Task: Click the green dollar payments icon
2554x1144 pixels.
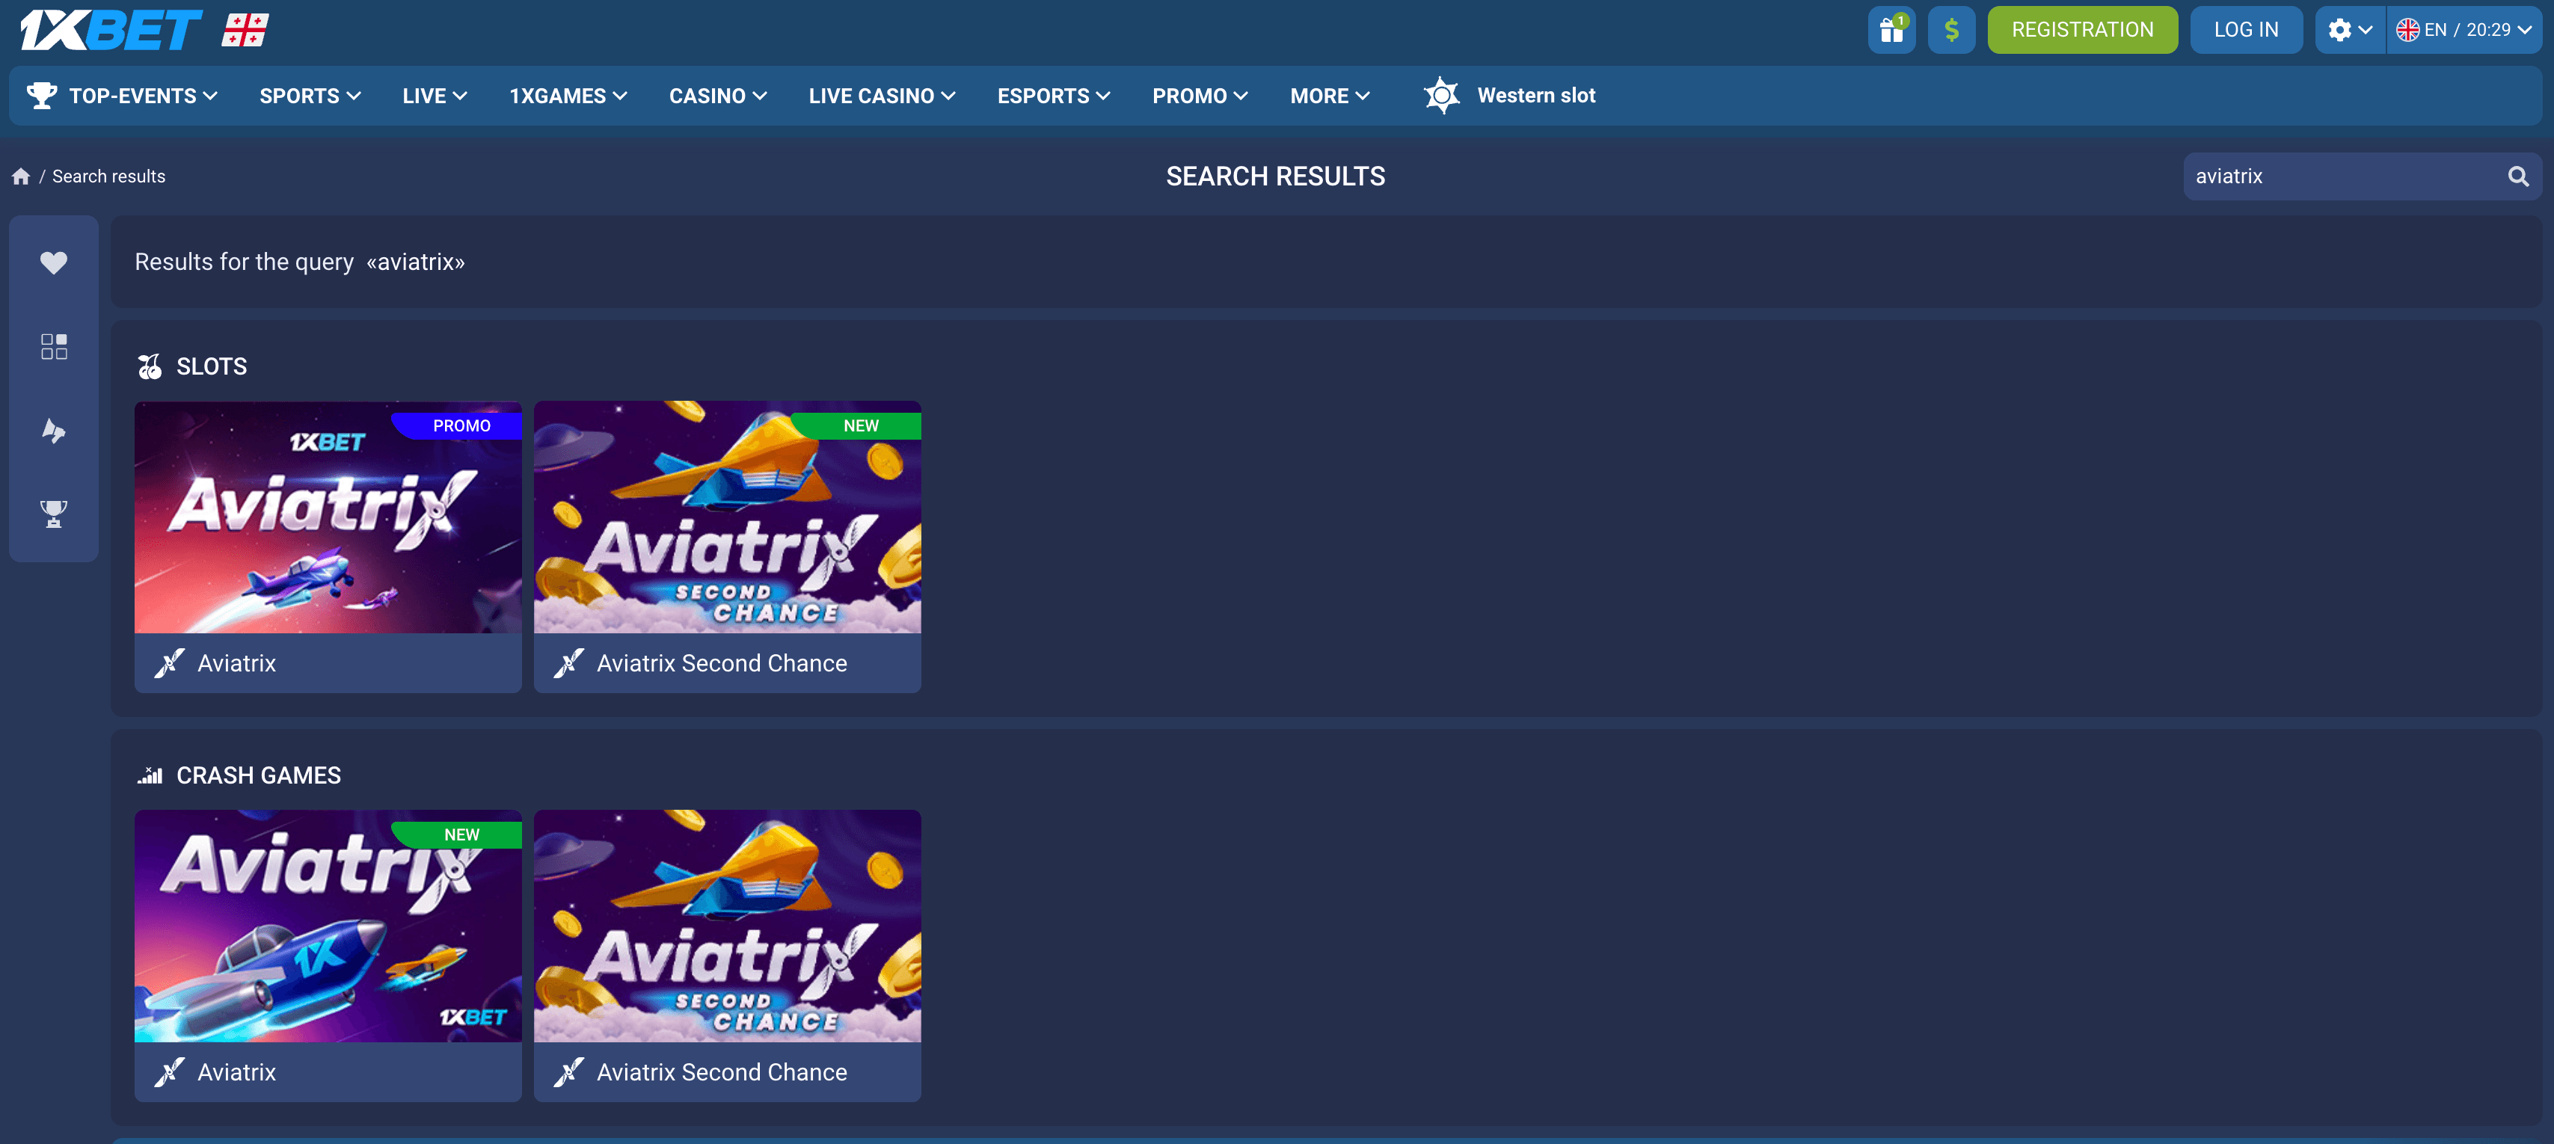Action: 1950,30
